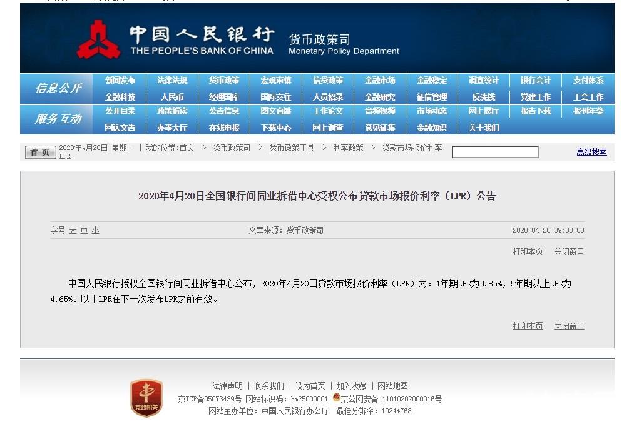Set font size to 小 (small)
The height and width of the screenshot is (439, 629).
coord(96,230)
